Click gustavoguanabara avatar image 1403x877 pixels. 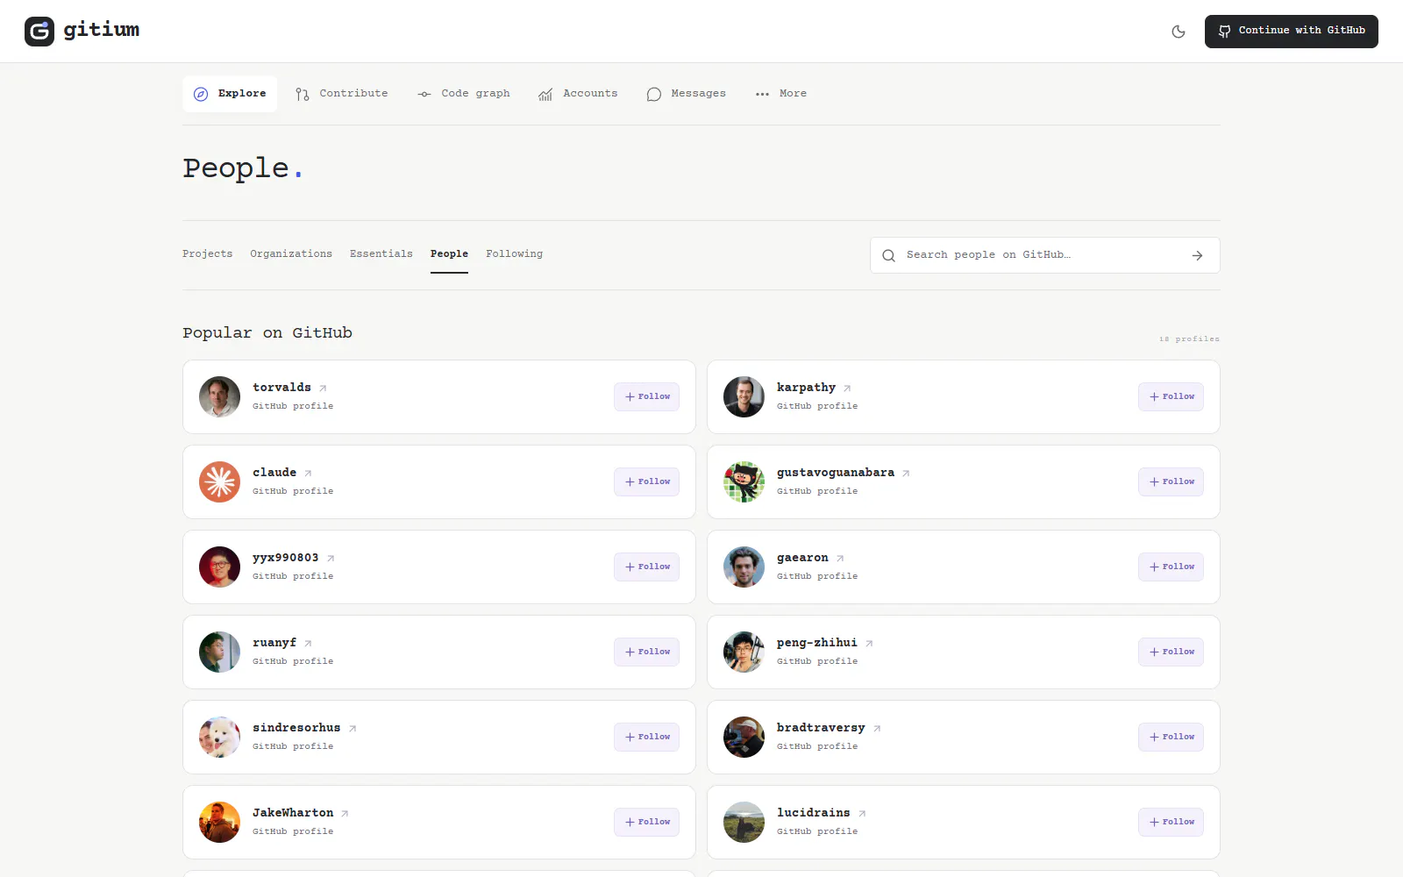pos(744,482)
